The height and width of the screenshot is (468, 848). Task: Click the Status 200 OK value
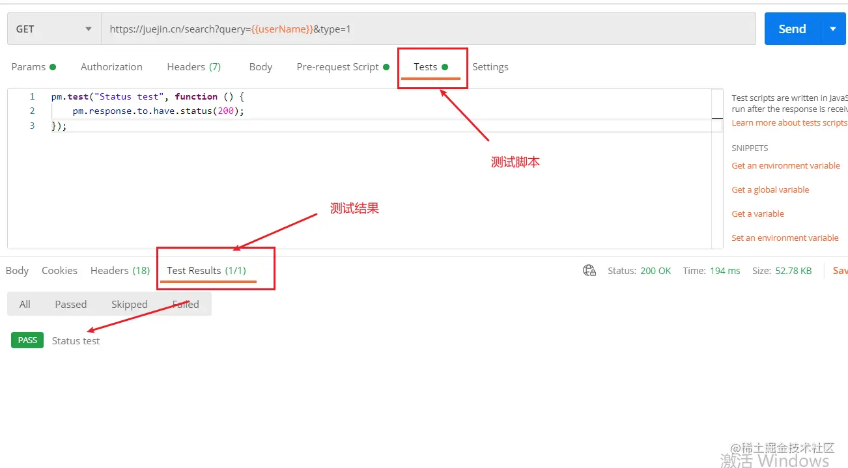click(x=655, y=271)
